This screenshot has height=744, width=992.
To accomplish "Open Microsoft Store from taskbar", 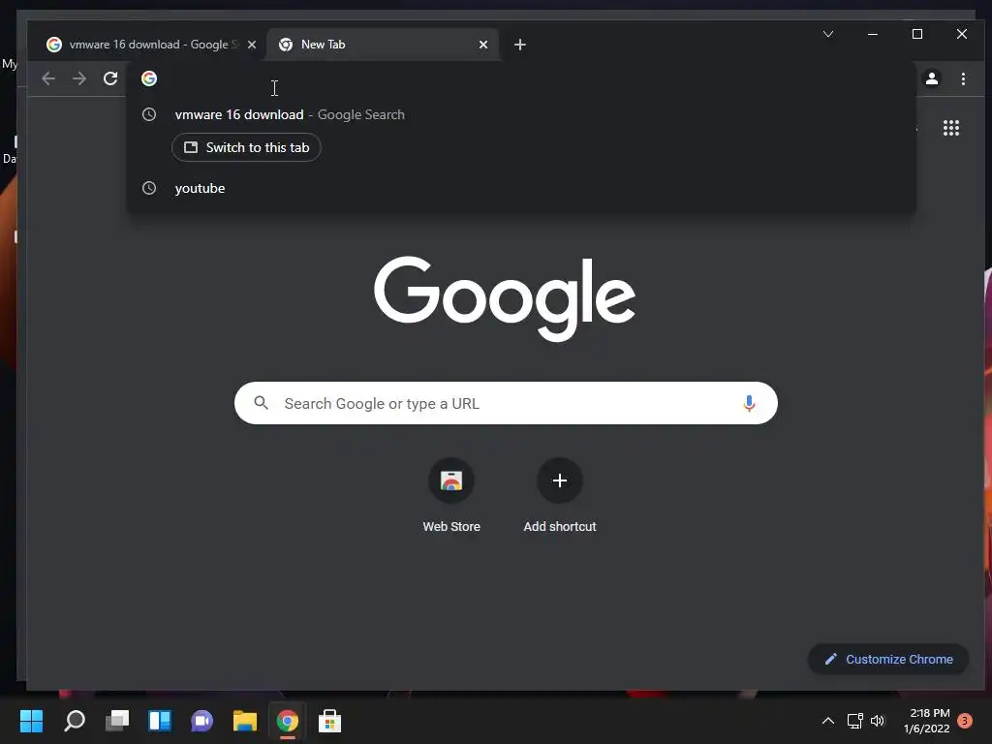I will 329,721.
